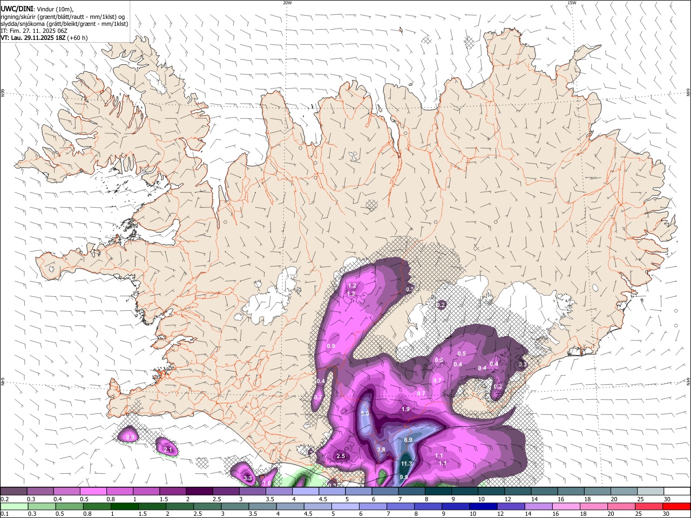Select the 'slydda/snjókoma' legend description line
Screen dimensions: 691x518
[x=64, y=24]
